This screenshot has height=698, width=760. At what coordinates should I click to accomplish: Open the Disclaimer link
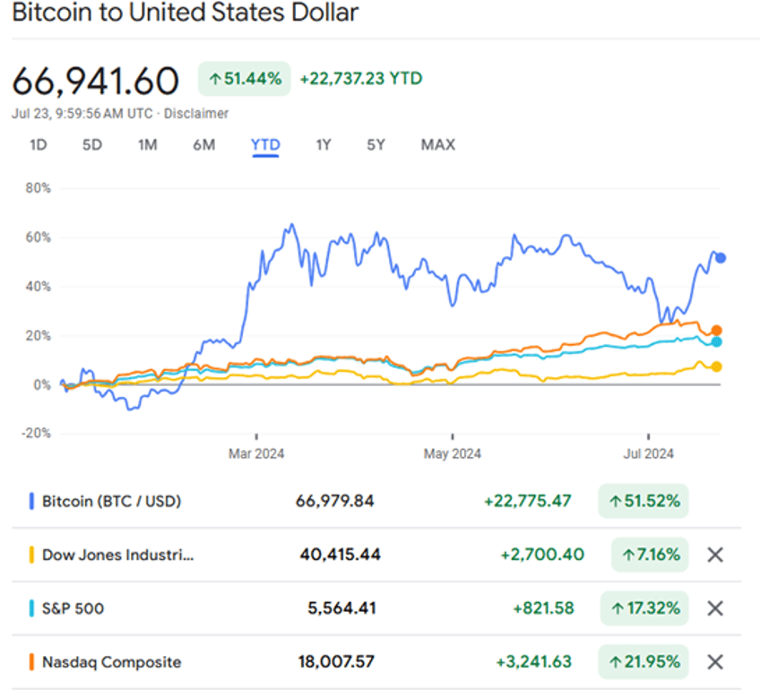click(x=195, y=114)
